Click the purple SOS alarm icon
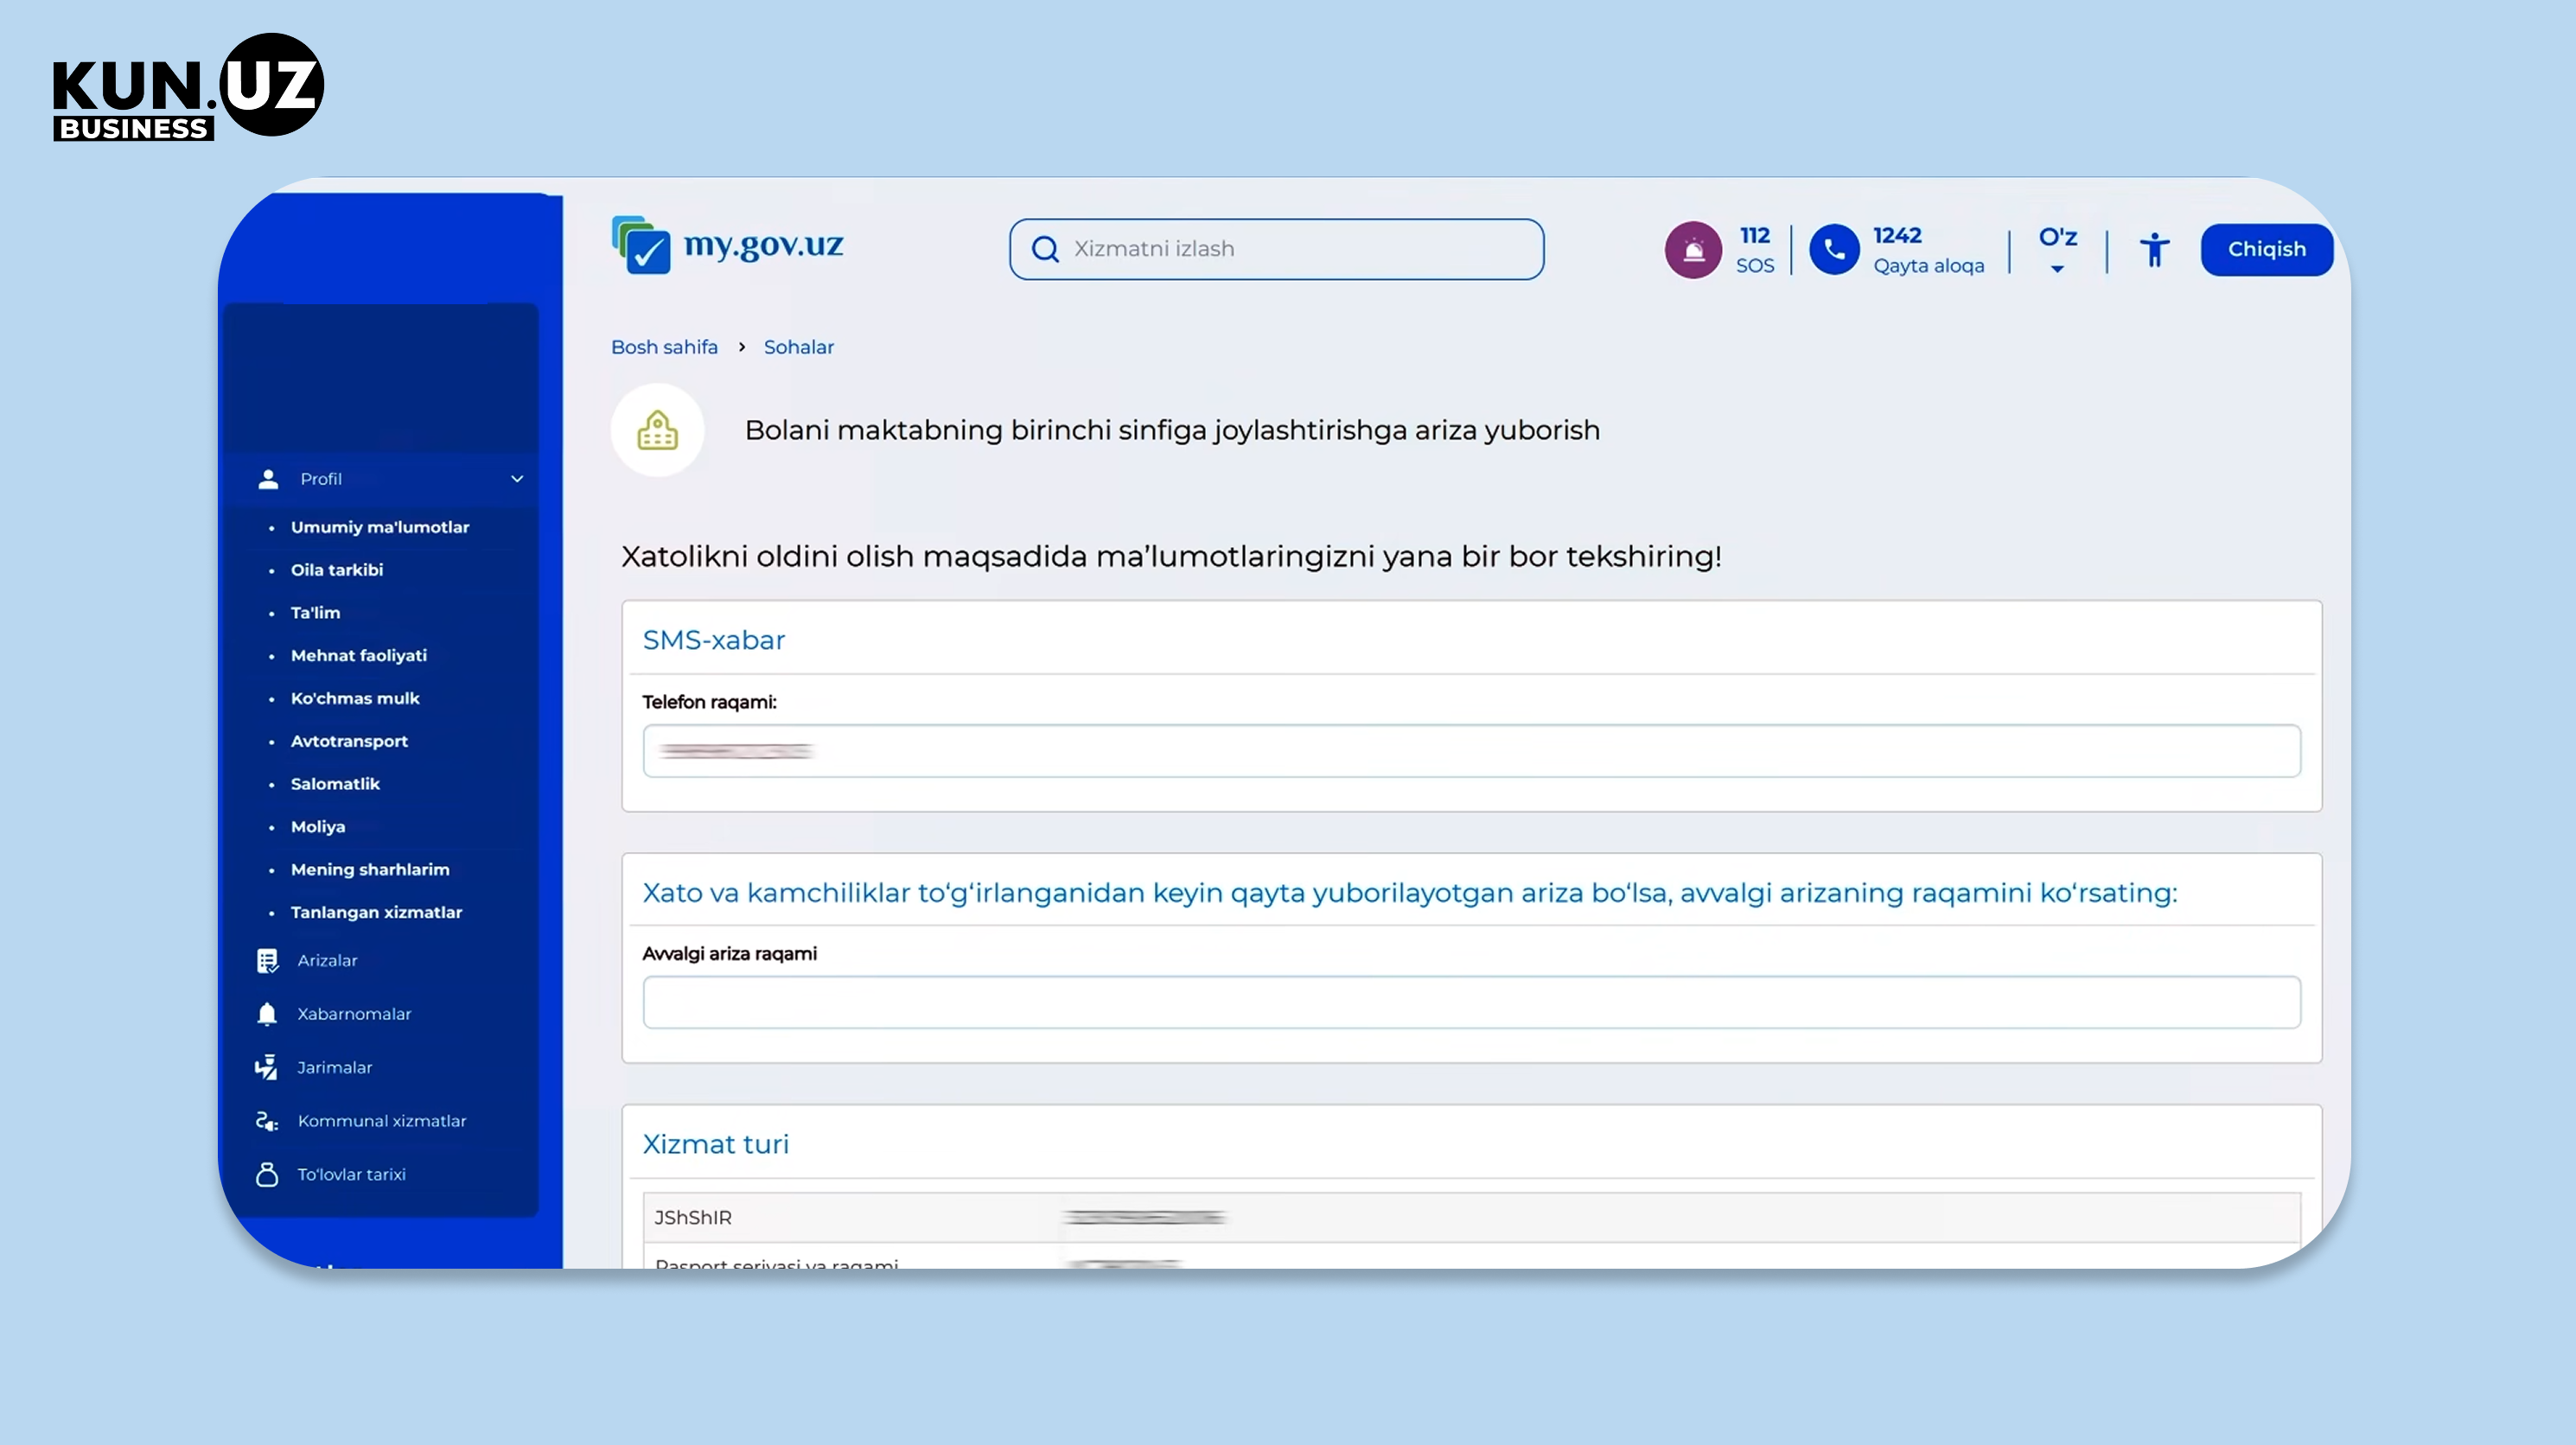The height and width of the screenshot is (1445, 2576). [1693, 249]
